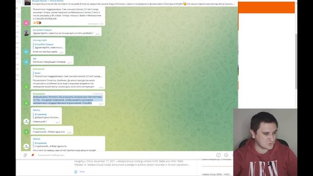The width and height of the screenshot is (313, 176).
Task: Jump to quoted 'Старенький' reply in bottom Nikola message
Action: click(68, 145)
